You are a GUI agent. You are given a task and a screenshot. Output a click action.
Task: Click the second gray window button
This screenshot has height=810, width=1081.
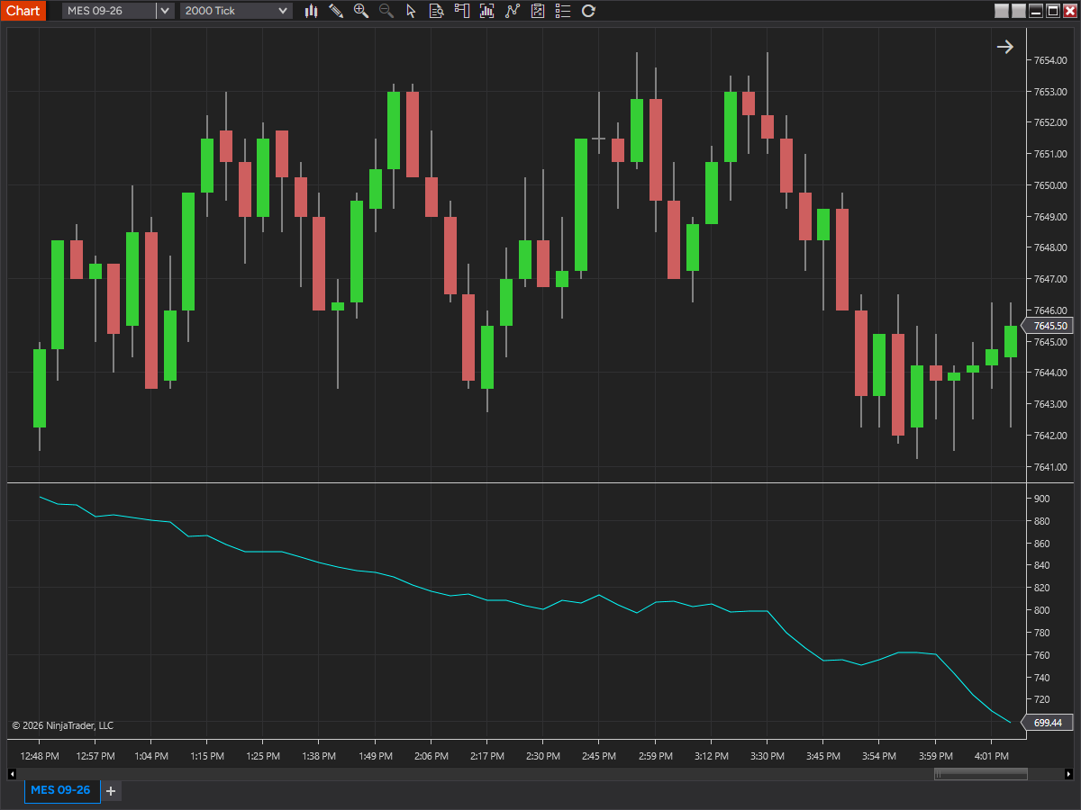pyautogui.click(x=1019, y=11)
